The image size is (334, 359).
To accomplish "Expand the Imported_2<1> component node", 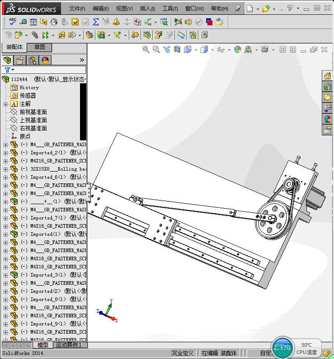I will pyautogui.click(x=5, y=153).
